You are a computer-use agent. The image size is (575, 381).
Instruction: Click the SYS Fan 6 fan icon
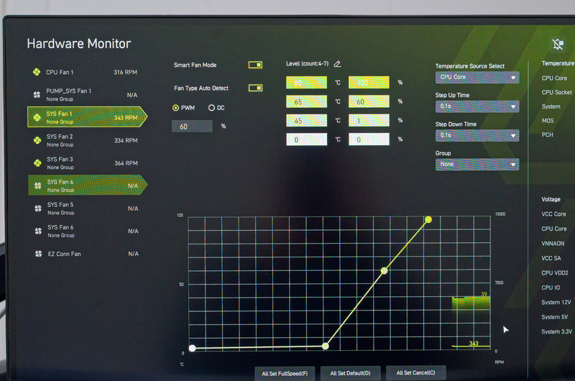tap(38, 231)
